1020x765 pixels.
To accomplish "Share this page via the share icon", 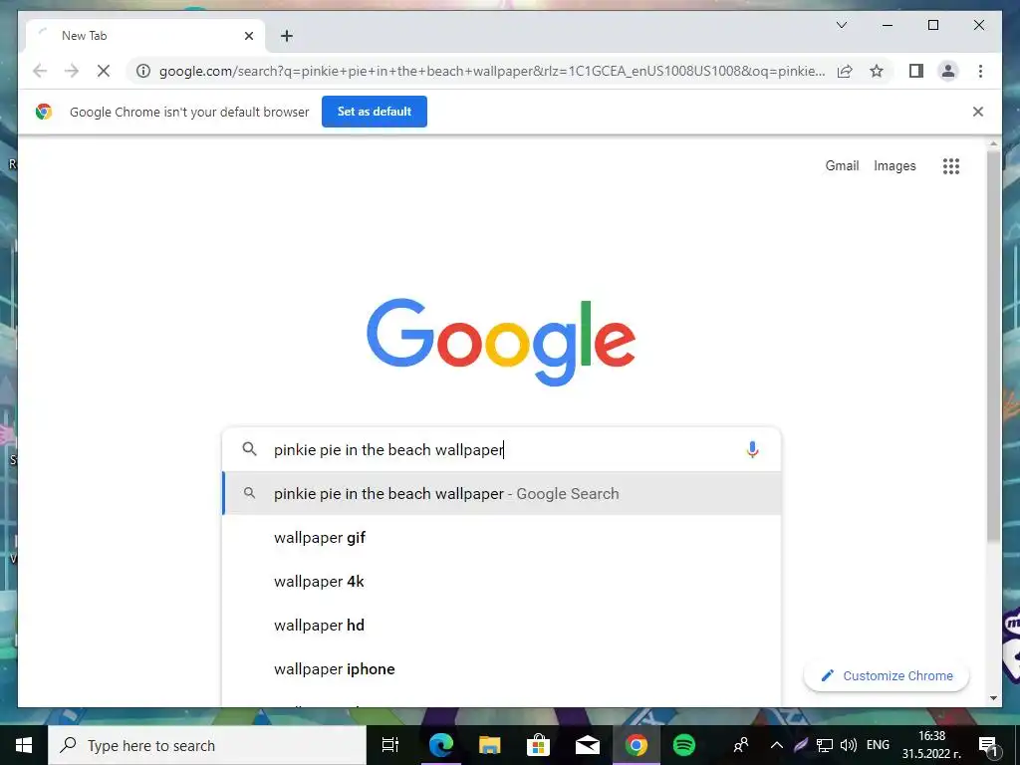I will point(845,71).
